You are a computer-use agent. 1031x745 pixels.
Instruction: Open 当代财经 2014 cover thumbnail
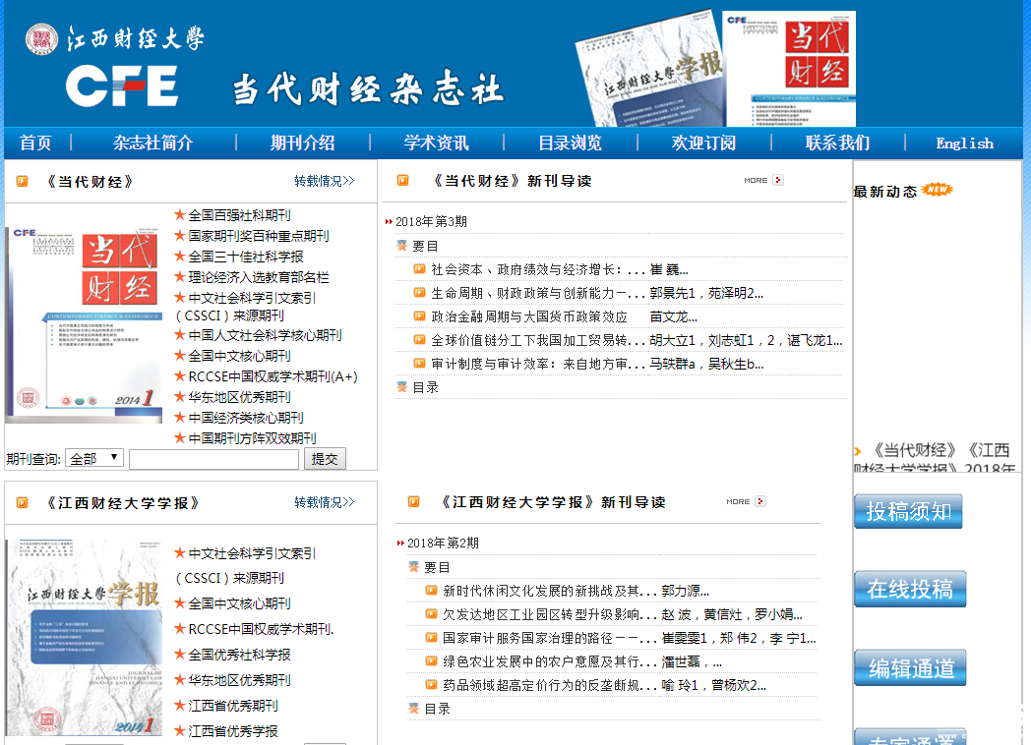(84, 324)
